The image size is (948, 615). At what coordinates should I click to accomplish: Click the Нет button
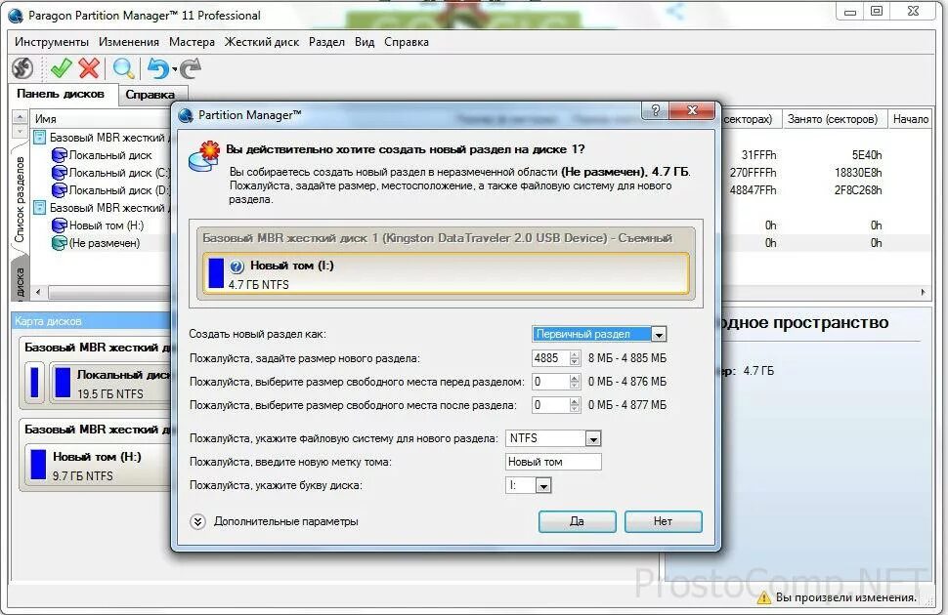(663, 521)
